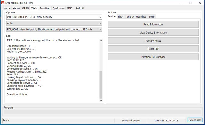This screenshot has height=125, width=205.
Task: Click the Screenshot button
Action: point(195,120)
